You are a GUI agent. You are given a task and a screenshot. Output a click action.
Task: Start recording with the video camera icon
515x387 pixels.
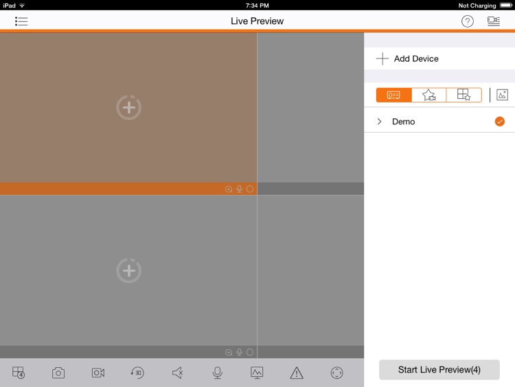98,373
